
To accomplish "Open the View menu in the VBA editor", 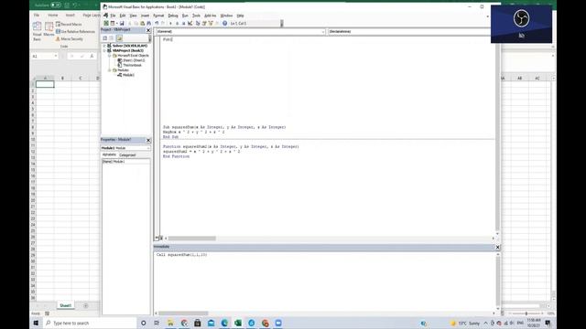I will click(x=133, y=16).
